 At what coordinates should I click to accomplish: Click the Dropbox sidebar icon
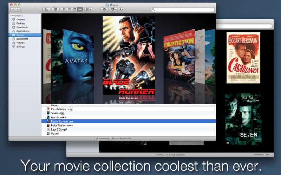tap(14, 19)
